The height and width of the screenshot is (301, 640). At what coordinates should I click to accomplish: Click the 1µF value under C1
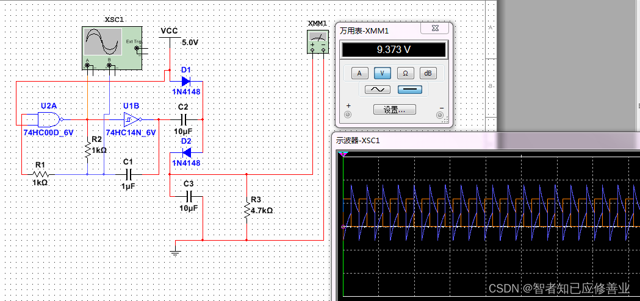[x=128, y=186]
